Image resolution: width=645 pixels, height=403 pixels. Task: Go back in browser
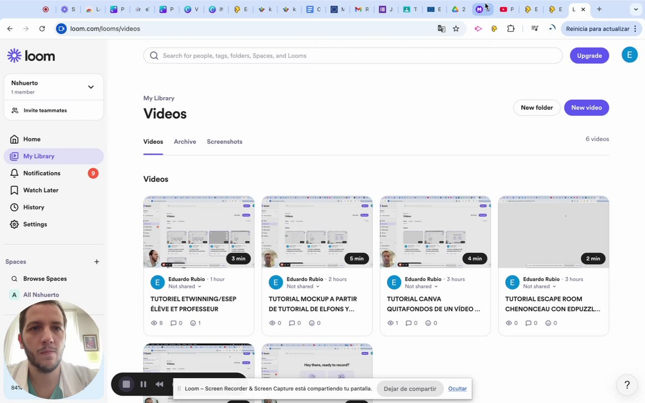(10, 29)
